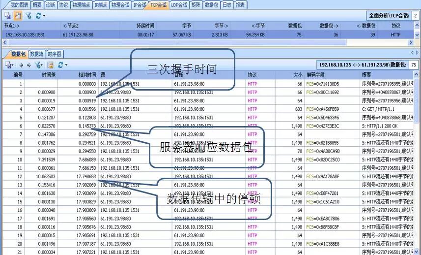The width and height of the screenshot is (421, 255).
Task: Click the packet list scrollbar up arrow
Action: [x=417, y=74]
